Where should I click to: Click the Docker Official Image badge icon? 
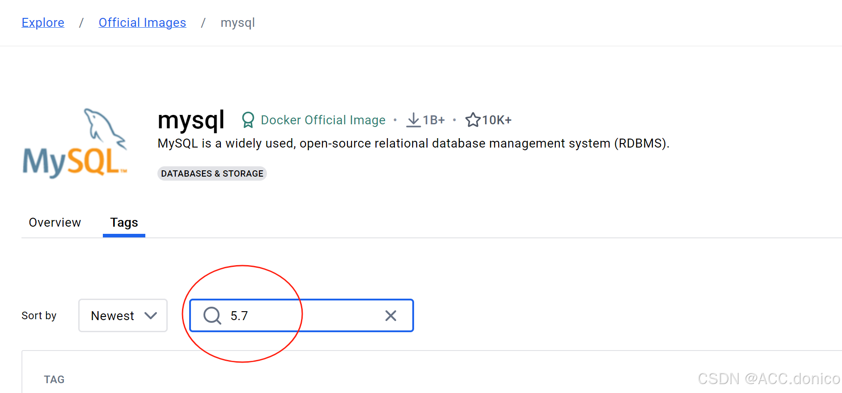(x=248, y=120)
